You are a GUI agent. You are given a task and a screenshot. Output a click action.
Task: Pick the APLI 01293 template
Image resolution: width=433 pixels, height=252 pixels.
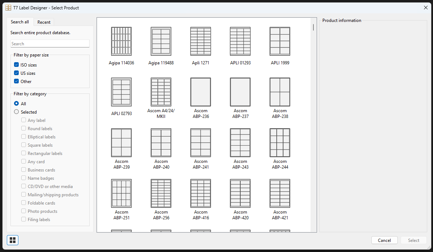click(240, 41)
